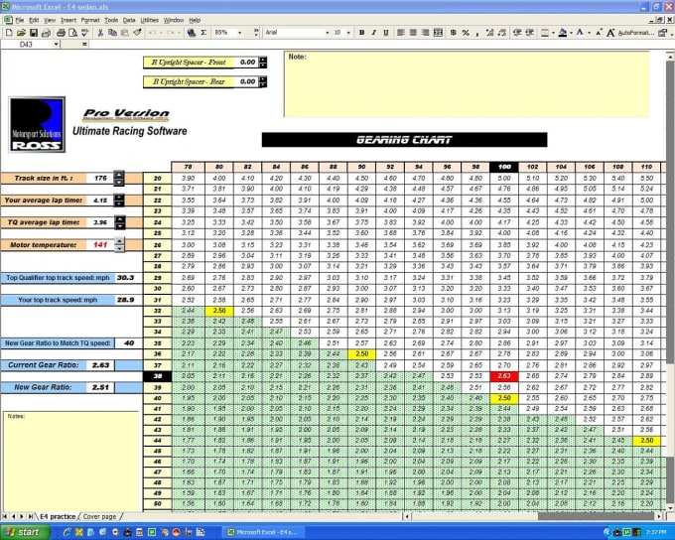Click the Track size spinner control

coord(119,179)
